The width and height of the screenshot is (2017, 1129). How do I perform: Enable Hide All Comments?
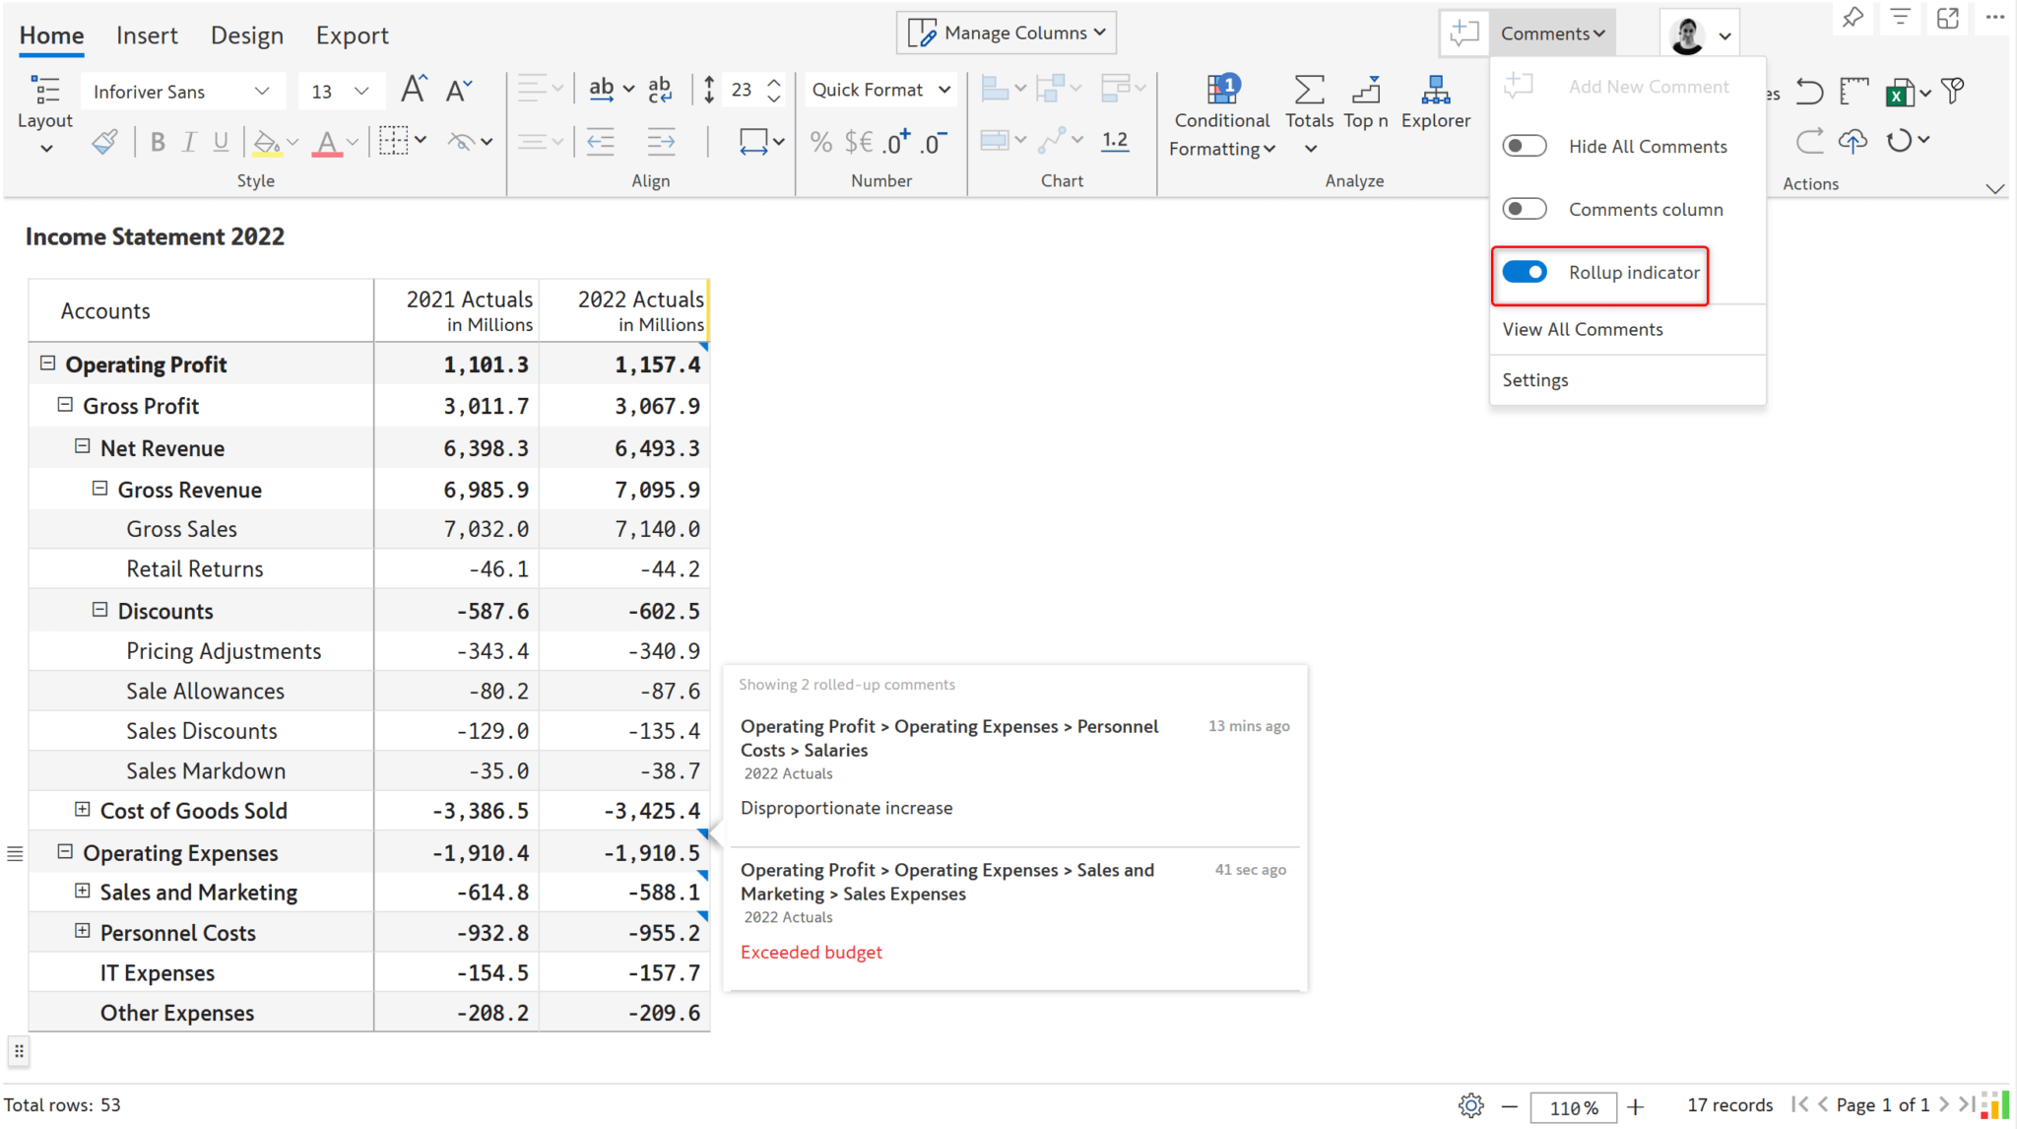[1525, 145]
